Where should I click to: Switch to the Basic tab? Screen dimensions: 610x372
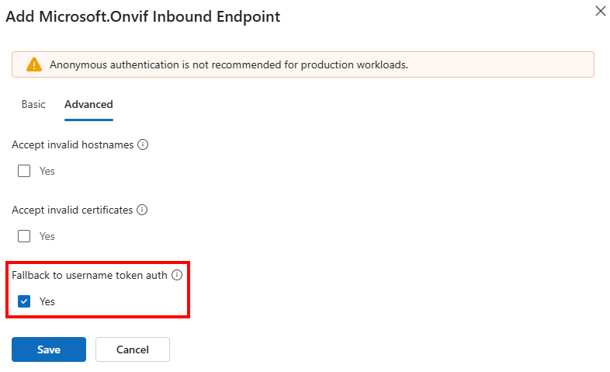point(33,104)
